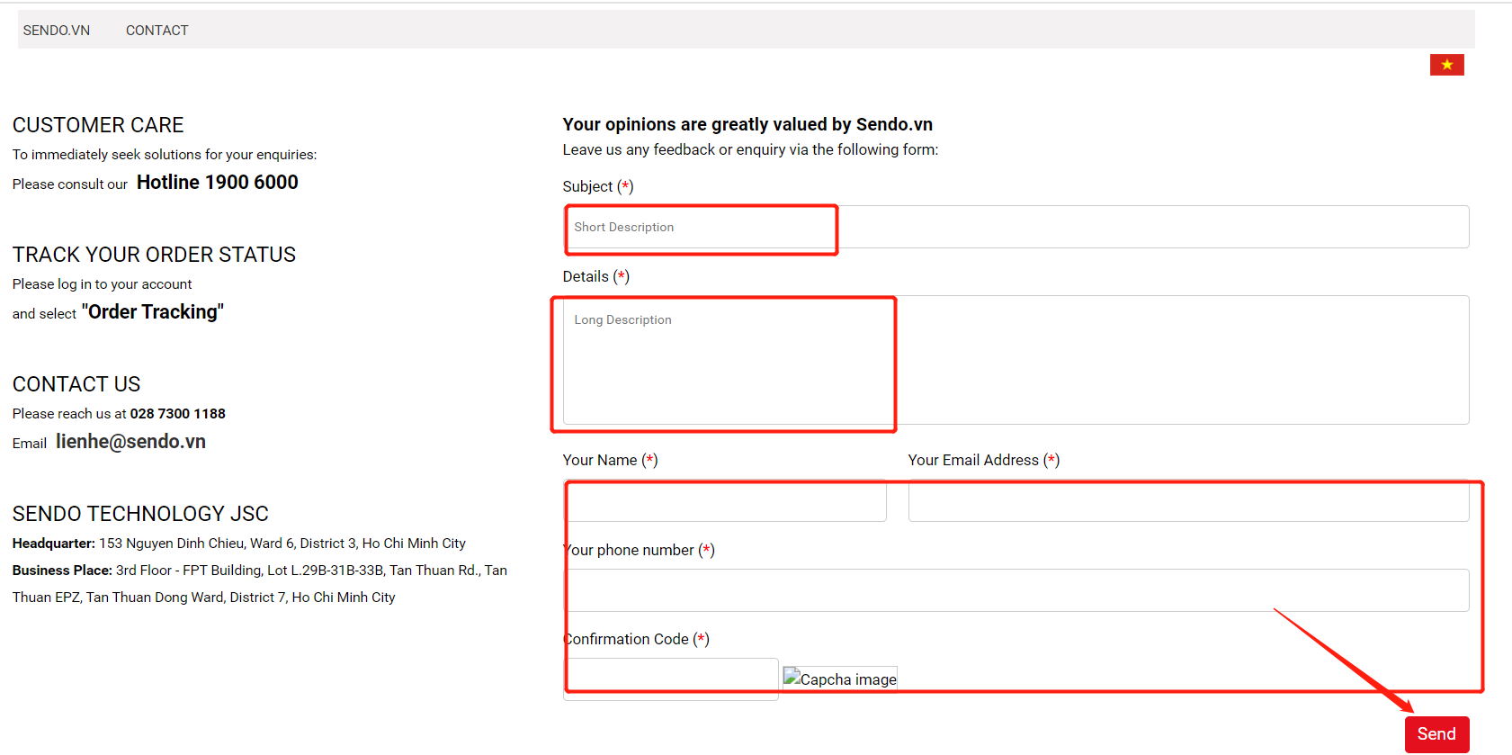Click the TRACK YOUR ORDER STATUS heading
The image size is (1512, 755).
coord(154,255)
